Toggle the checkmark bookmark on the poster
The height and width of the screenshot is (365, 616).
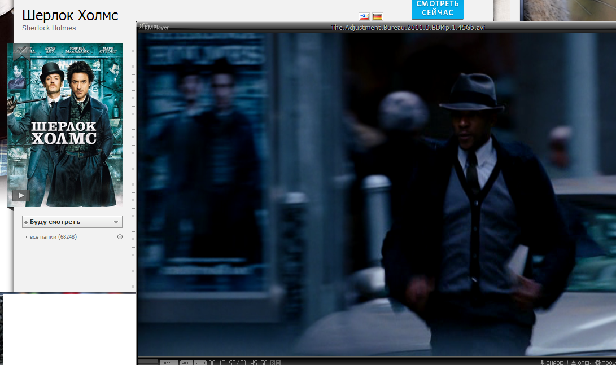click(21, 52)
